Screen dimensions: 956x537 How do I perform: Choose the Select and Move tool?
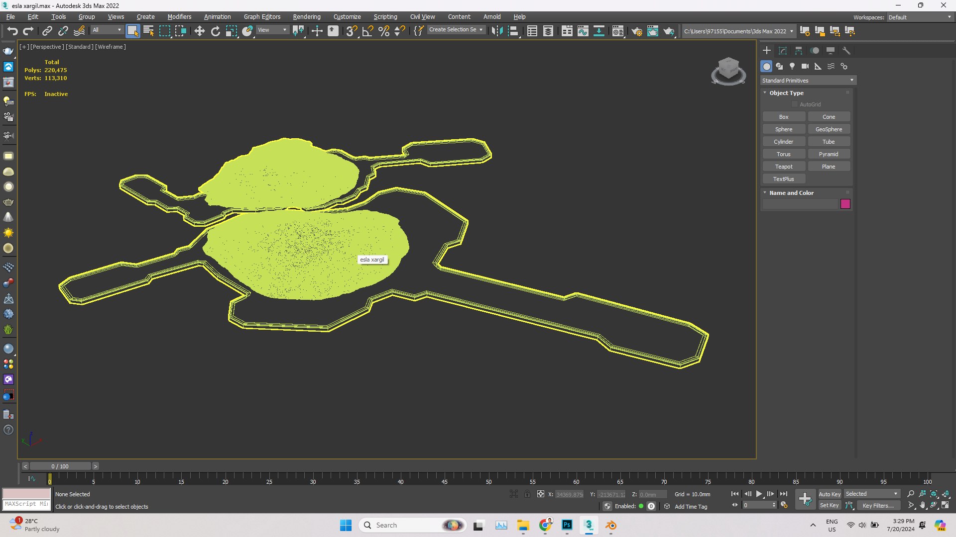pos(200,31)
